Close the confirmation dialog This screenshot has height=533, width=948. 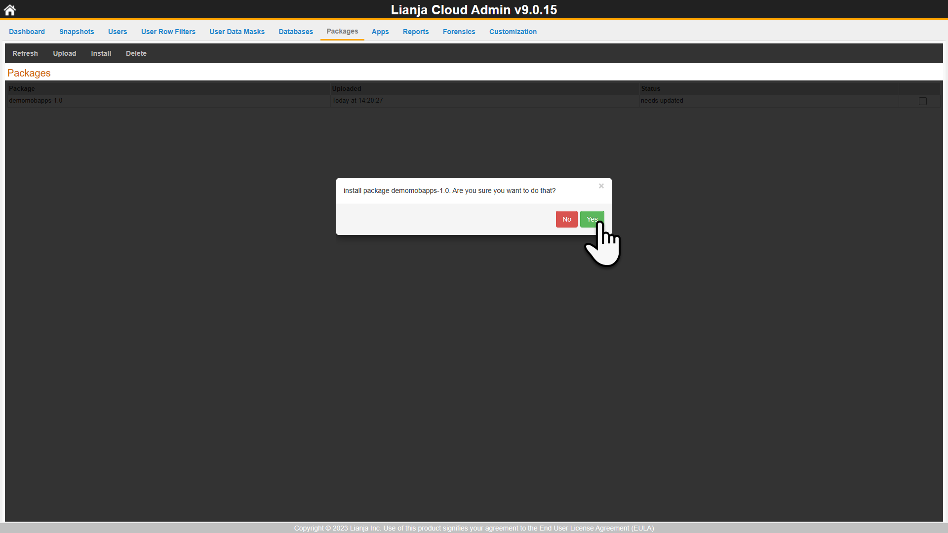[601, 186]
